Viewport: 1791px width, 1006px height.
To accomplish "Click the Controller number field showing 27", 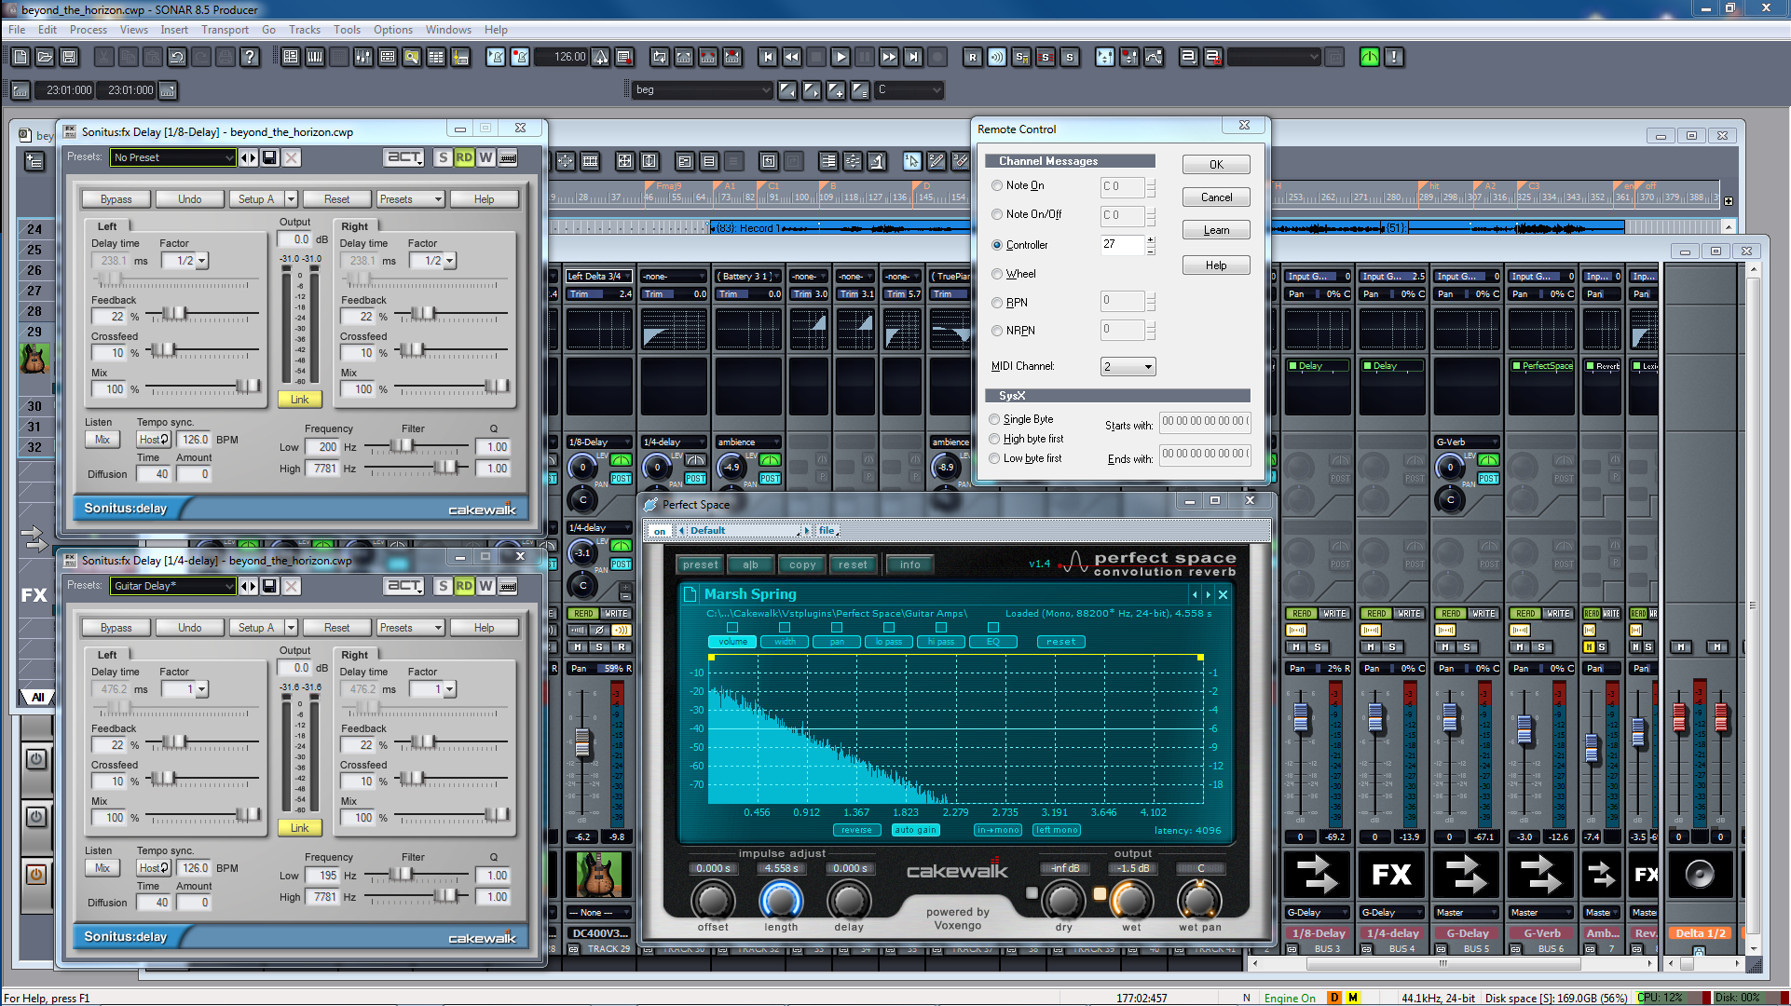I will click(x=1122, y=245).
